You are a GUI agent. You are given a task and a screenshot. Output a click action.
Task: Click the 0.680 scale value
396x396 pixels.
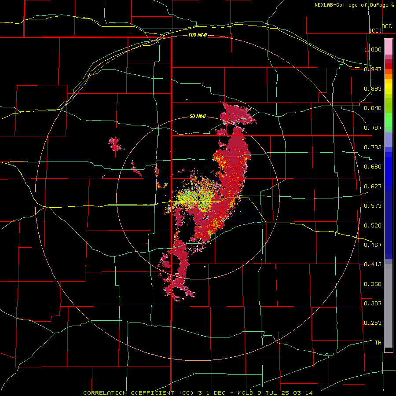click(373, 167)
